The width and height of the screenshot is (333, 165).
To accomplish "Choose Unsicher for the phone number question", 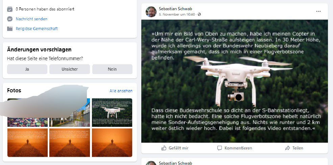I will (x=70, y=69).
